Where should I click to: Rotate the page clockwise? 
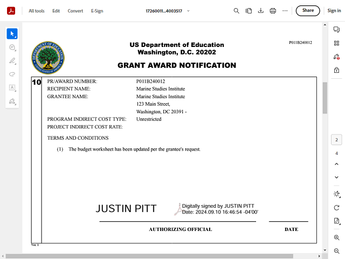336,207
